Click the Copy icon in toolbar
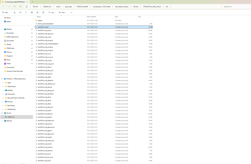The image size is (251, 164). tap(20, 13)
